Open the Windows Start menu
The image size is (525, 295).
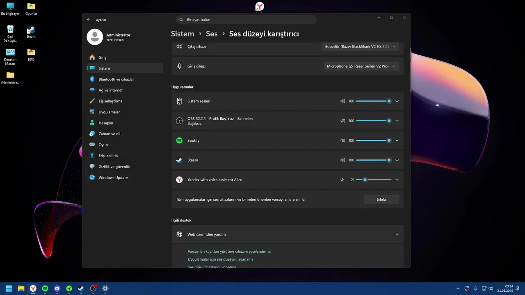click(x=9, y=288)
